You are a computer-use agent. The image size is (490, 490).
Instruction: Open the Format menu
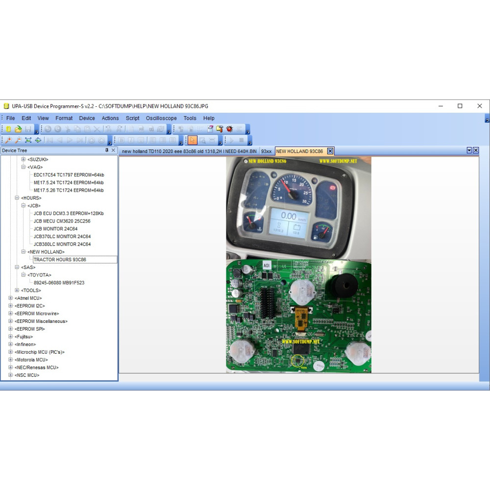[64, 118]
